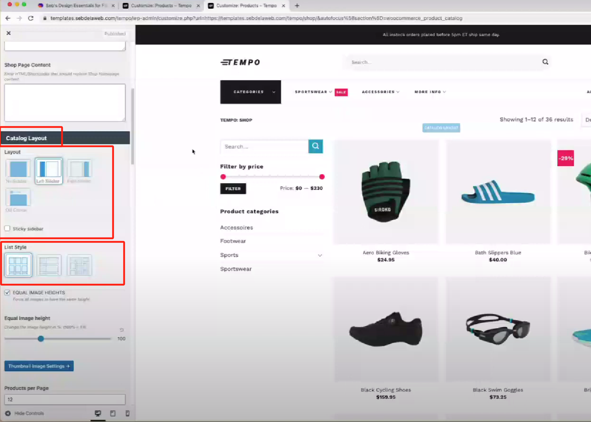Pick the Off Canvas layout
Image resolution: width=591 pixels, height=422 pixels.
17,198
